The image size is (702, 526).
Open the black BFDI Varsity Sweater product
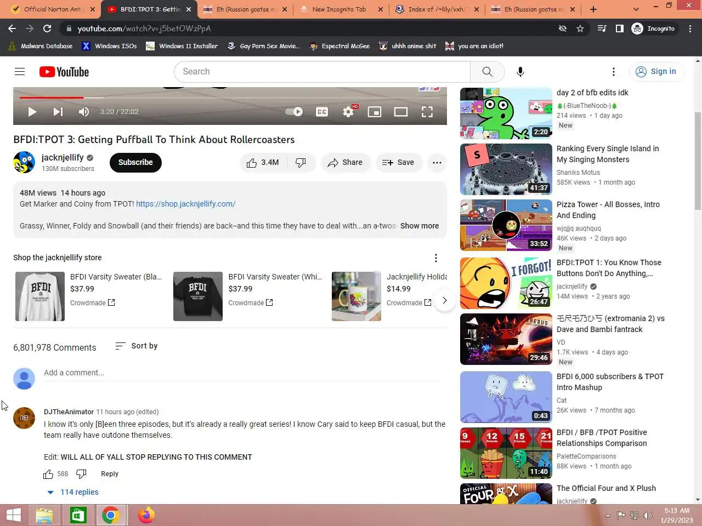pyautogui.click(x=198, y=296)
